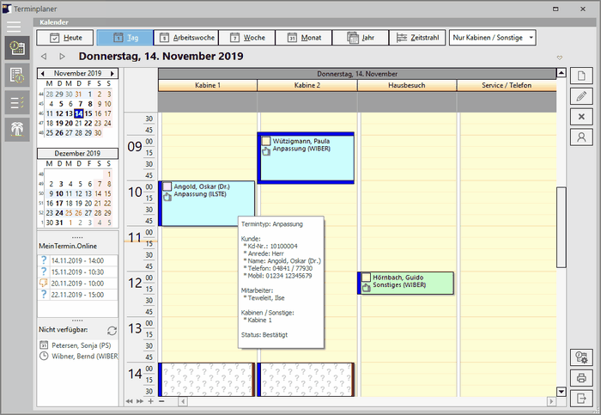Delete appointment using the X icon
Viewport: 601px width, 415px height.
(x=581, y=116)
